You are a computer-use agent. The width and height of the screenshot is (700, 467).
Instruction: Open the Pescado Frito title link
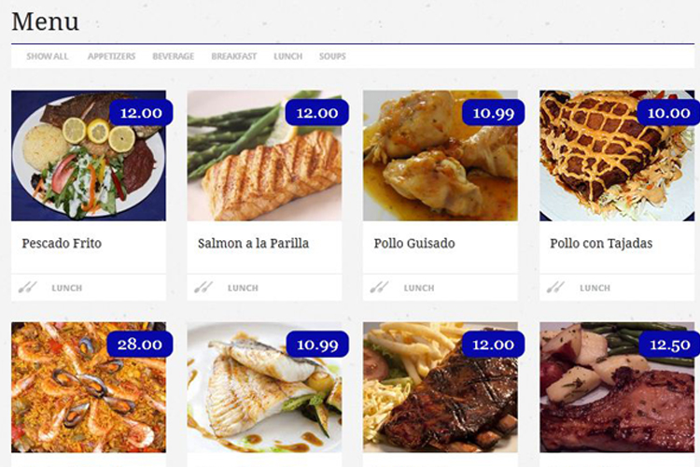[x=62, y=243]
